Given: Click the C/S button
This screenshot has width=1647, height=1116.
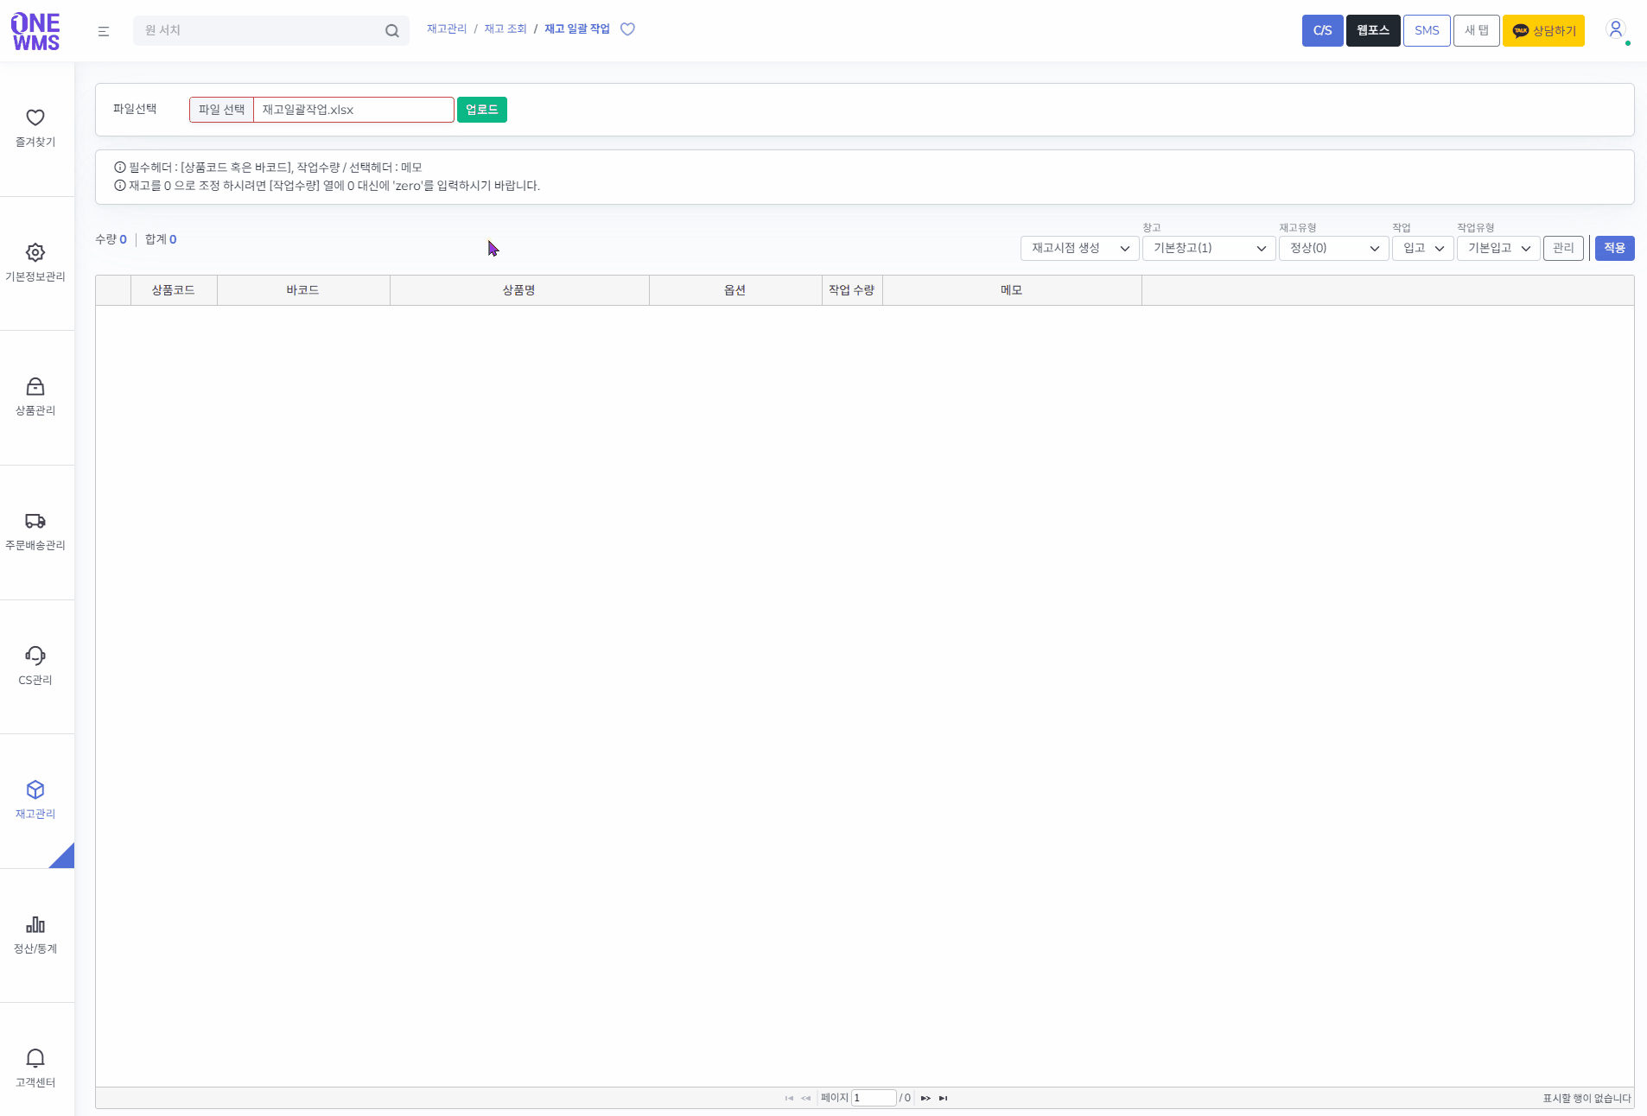Looking at the screenshot, I should (1322, 30).
